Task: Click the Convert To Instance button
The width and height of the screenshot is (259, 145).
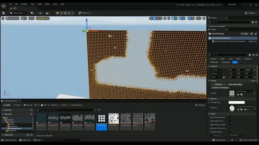Action: [x=220, y=88]
